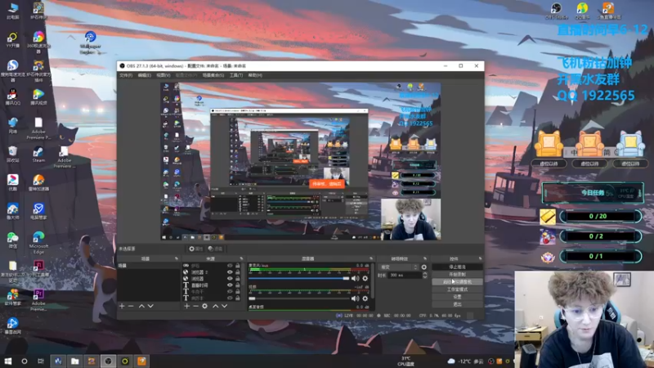Open 文件(F) menu in OBS
This screenshot has height=368, width=654.
point(126,75)
